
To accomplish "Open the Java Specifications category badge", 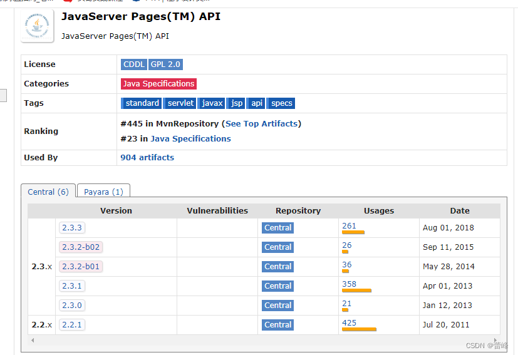I will pyautogui.click(x=158, y=84).
